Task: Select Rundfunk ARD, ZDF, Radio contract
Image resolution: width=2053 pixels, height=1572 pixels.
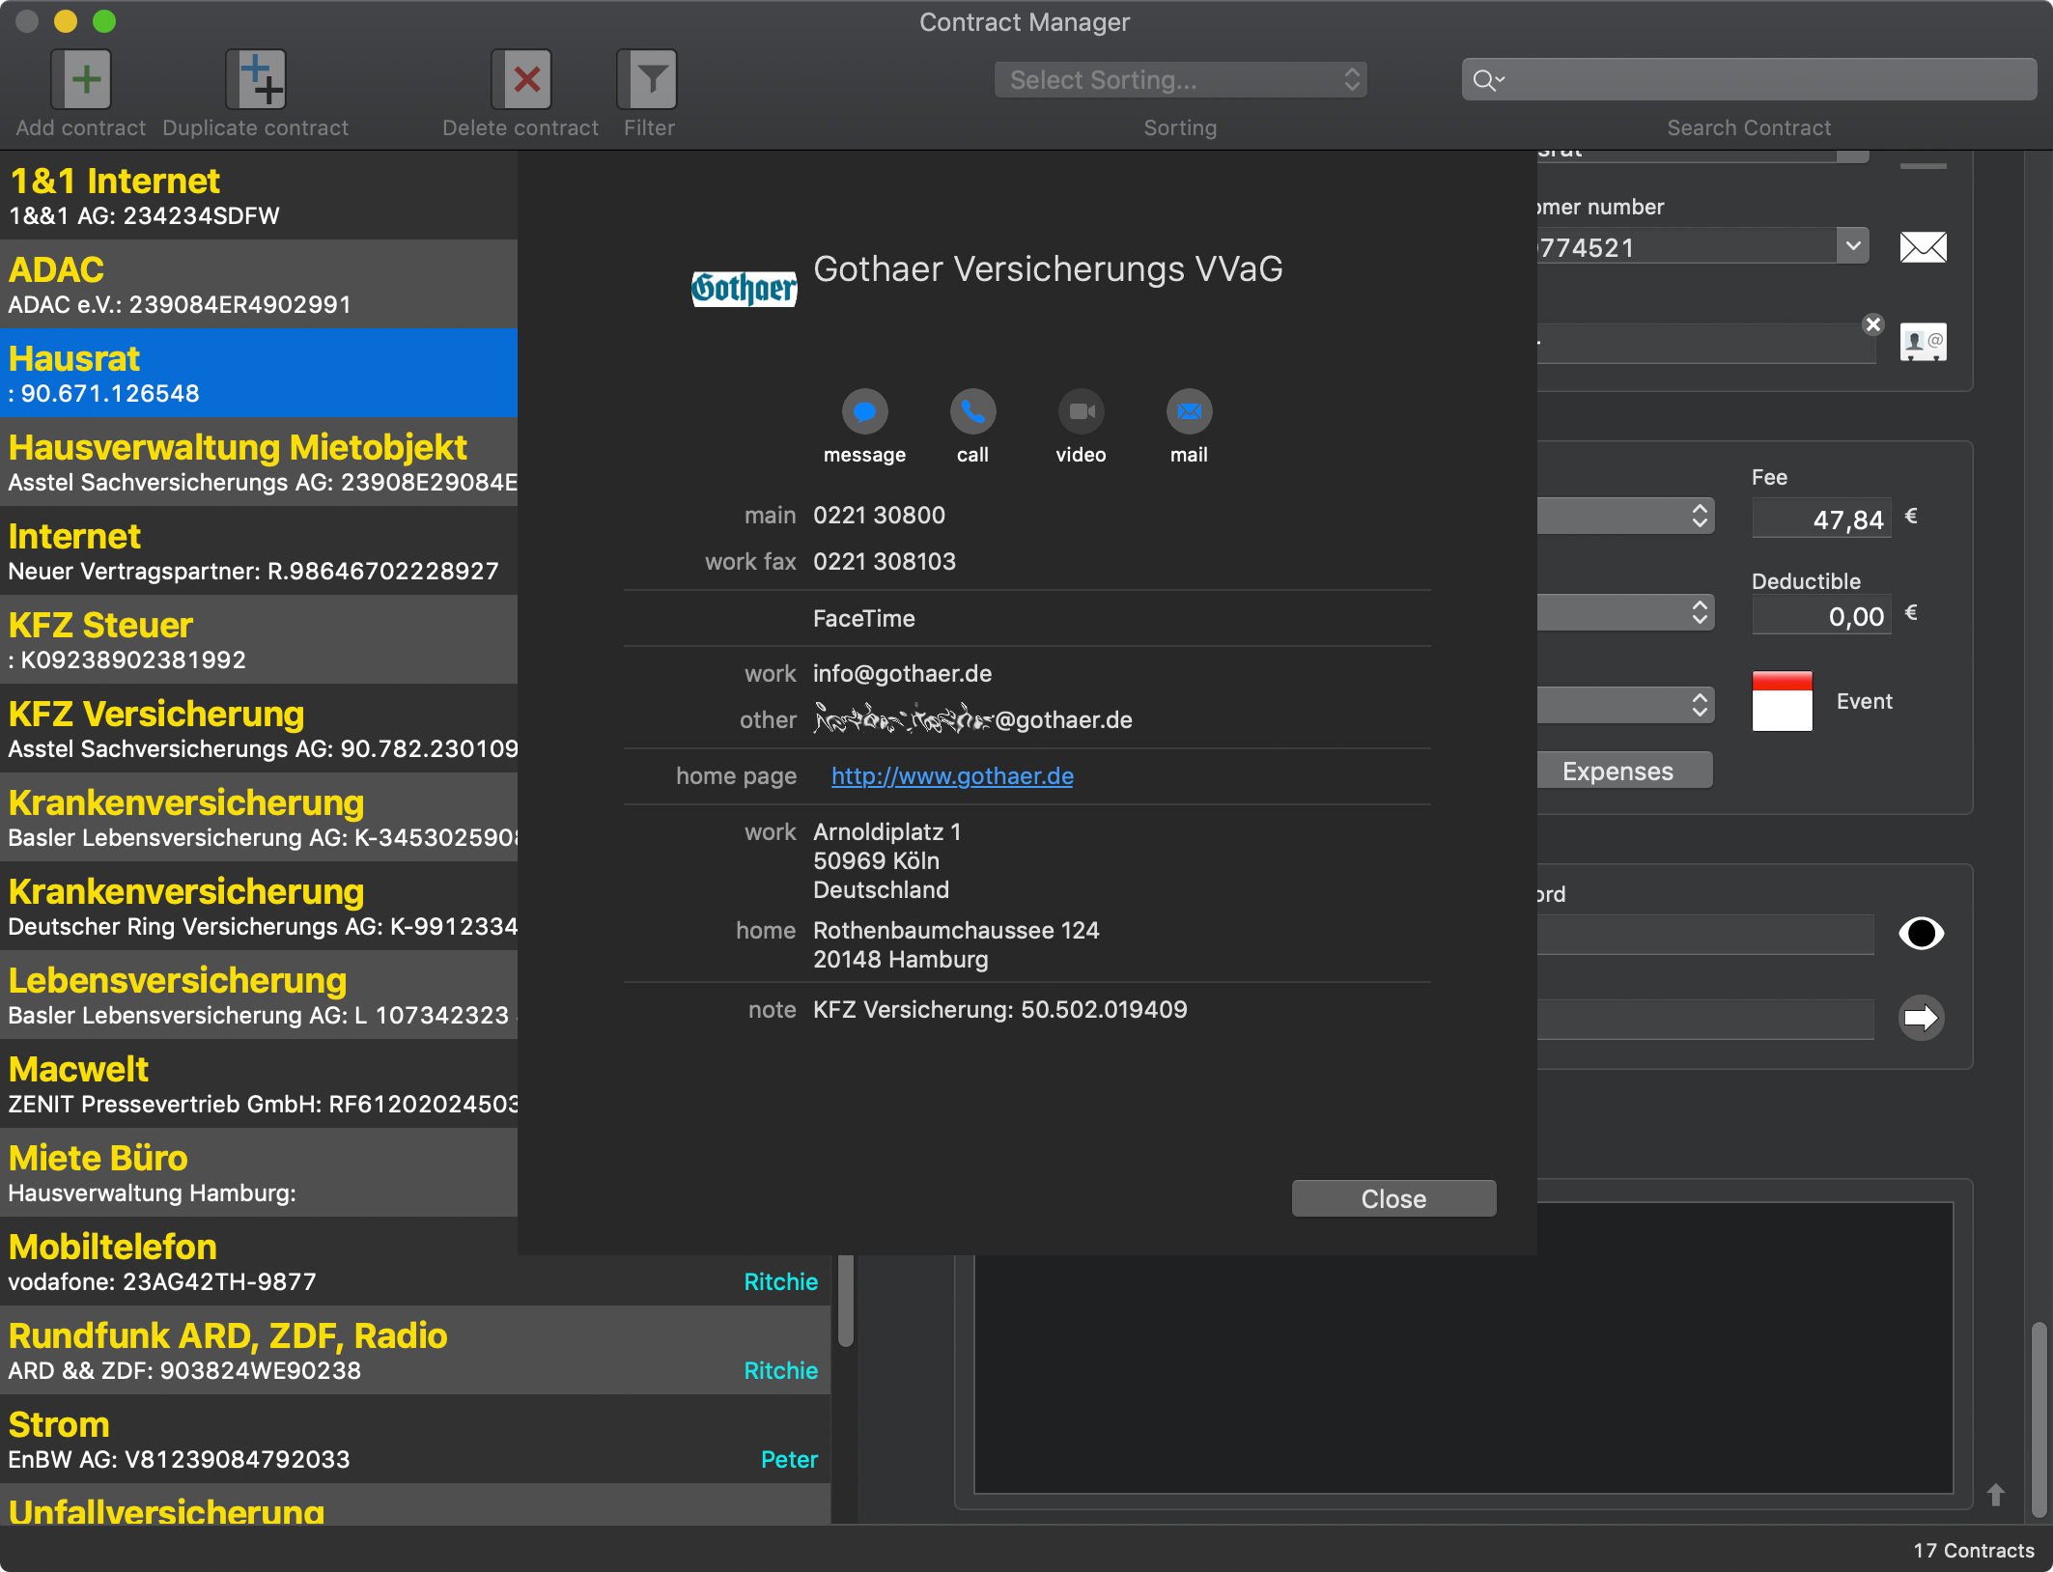Action: coord(415,1351)
